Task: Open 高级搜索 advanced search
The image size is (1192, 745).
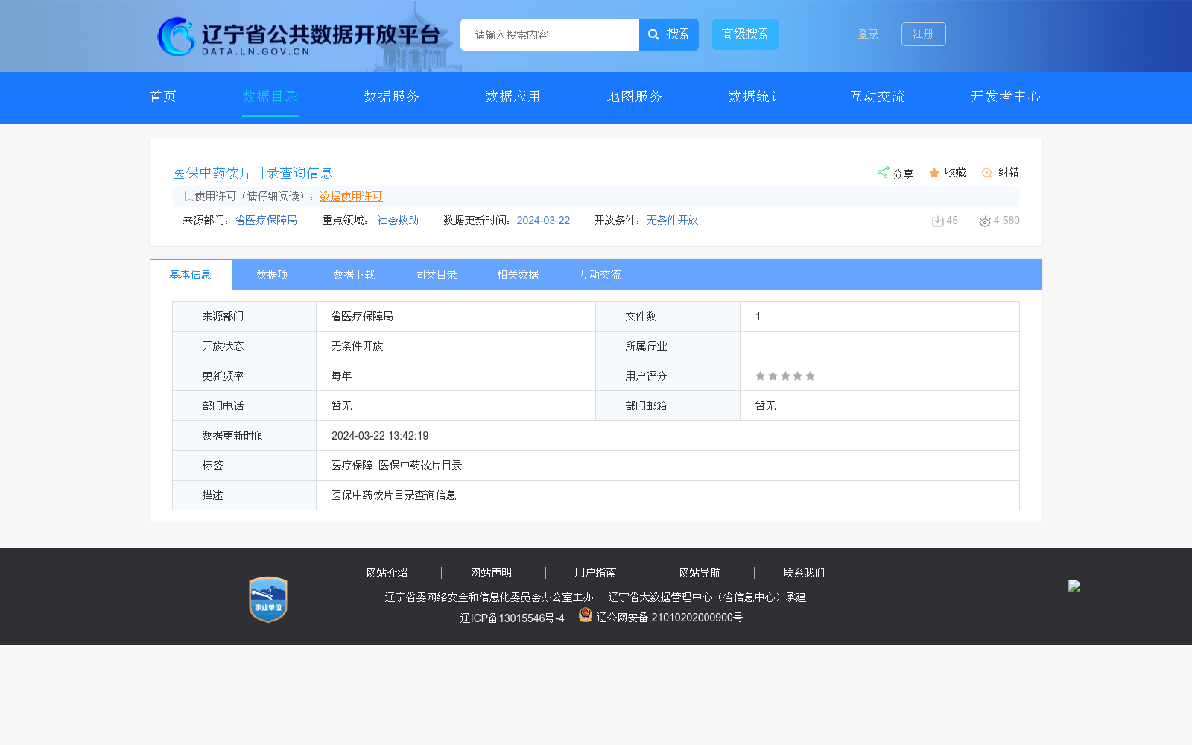Action: [746, 34]
